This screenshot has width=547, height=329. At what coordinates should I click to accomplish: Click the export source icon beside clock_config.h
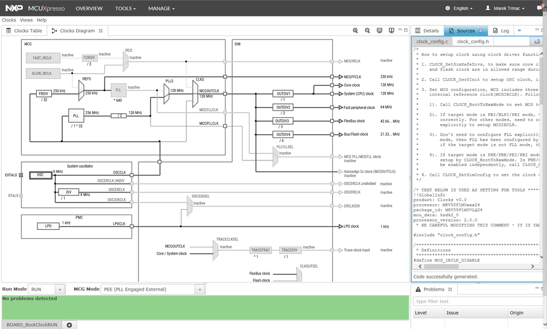537,42
